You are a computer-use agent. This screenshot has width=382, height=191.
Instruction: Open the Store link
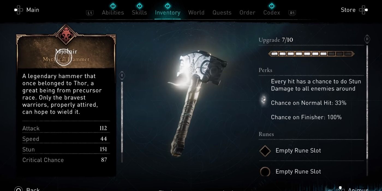point(348,10)
